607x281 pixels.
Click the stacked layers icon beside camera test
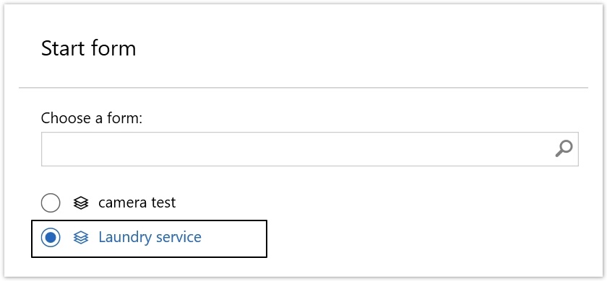[81, 203]
